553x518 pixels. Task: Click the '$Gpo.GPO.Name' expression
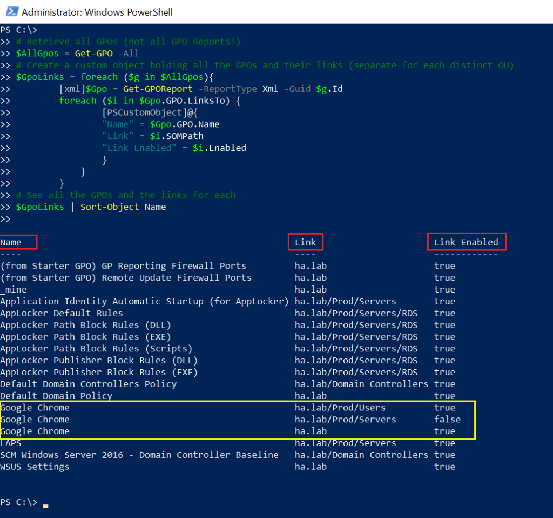pos(185,124)
